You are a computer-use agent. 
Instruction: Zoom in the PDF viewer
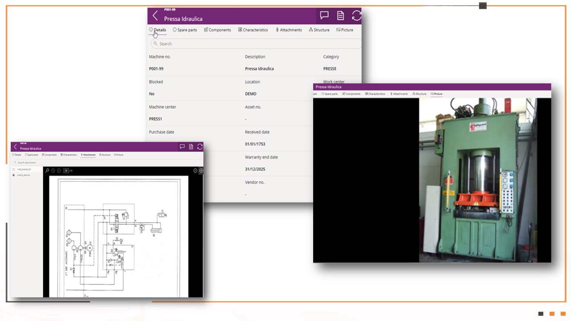[201, 171]
